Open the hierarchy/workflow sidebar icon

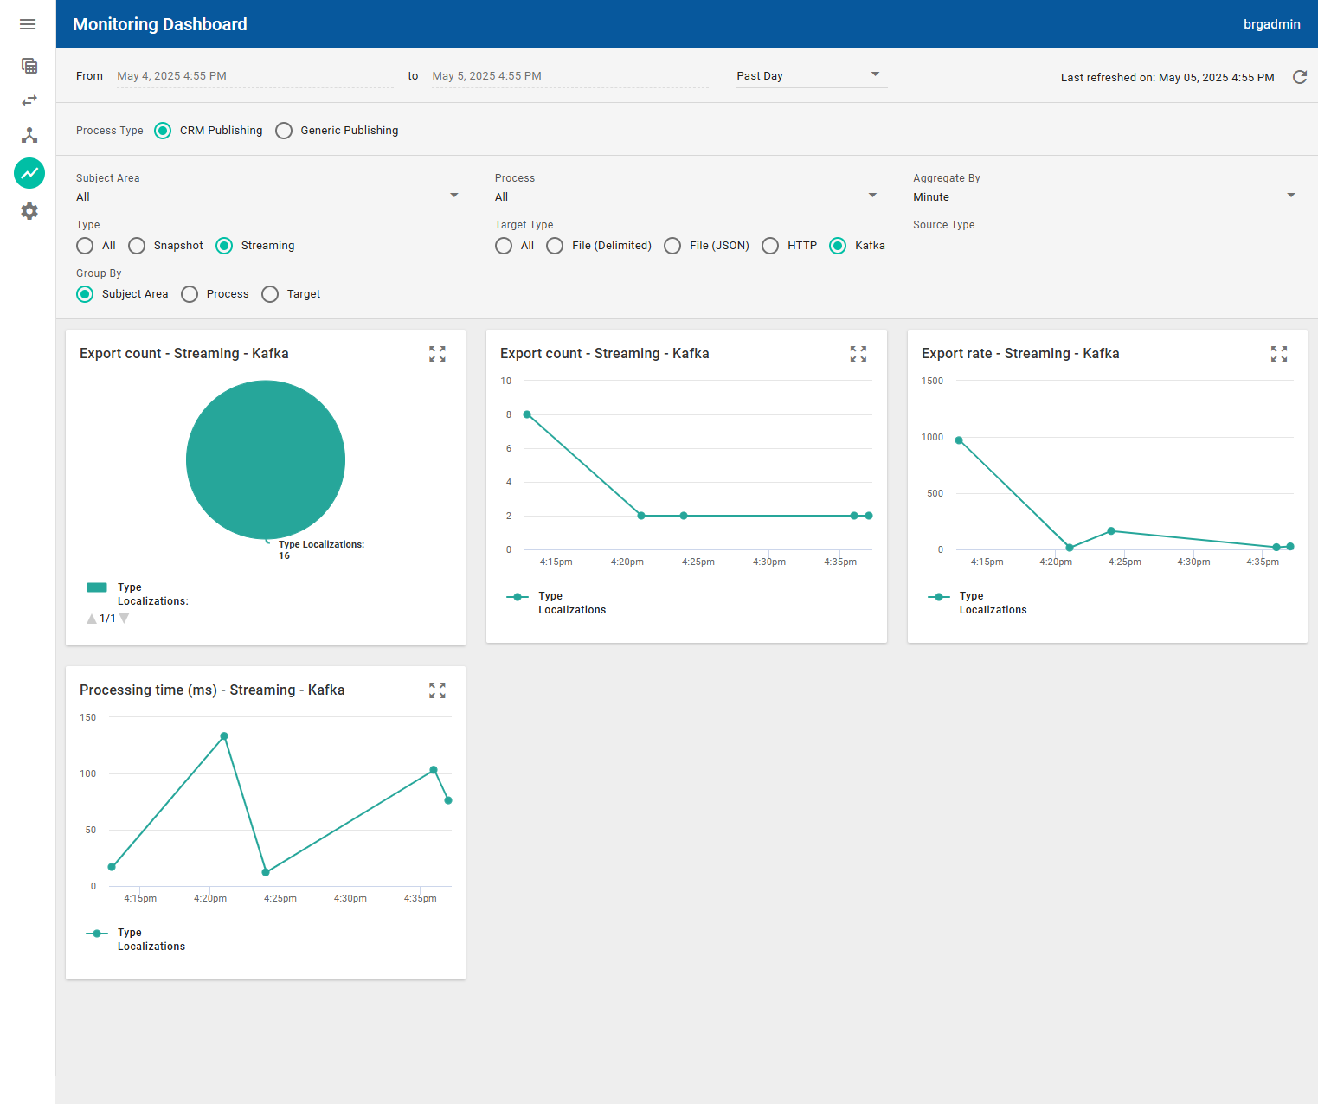(29, 135)
